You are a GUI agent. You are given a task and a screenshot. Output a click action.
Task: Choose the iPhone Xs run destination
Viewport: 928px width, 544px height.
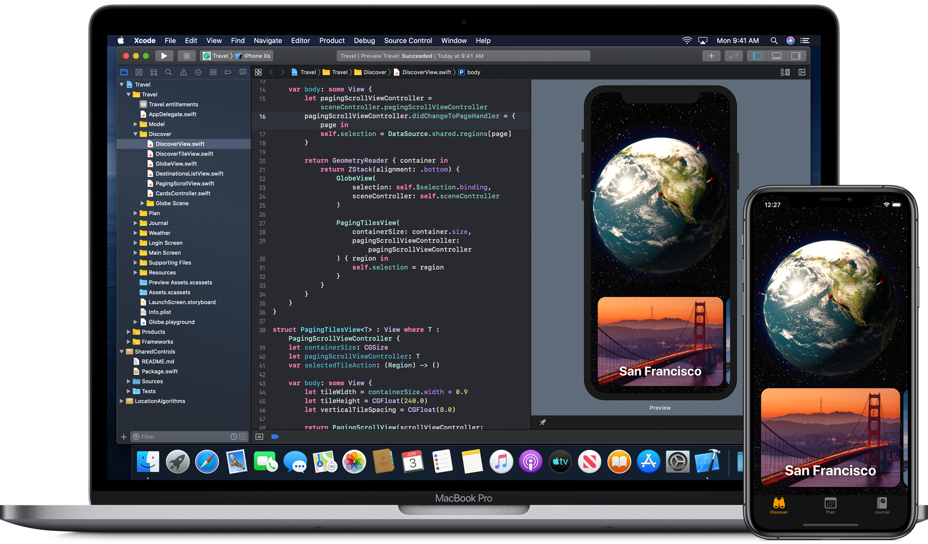tap(253, 56)
